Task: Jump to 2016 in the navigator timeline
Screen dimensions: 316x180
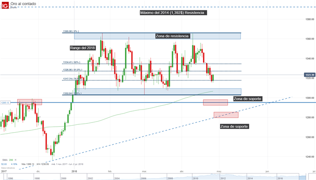Action: pos(280,178)
